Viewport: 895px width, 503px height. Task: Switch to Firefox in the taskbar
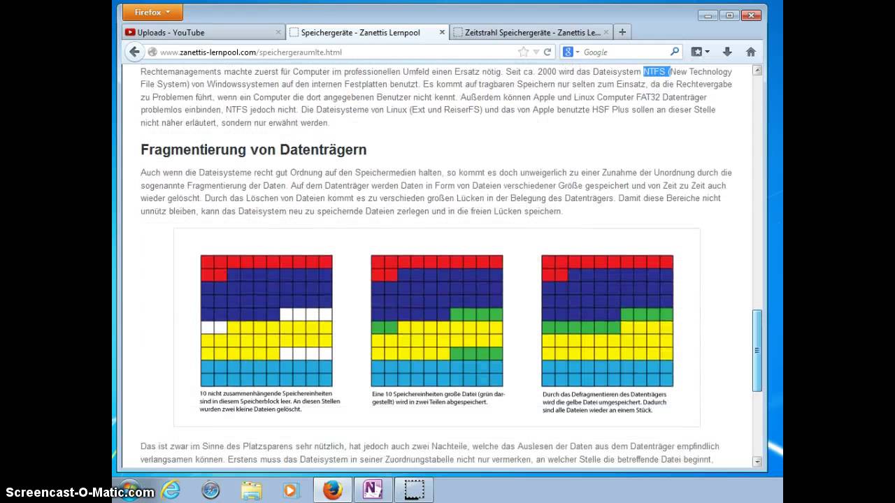point(333,490)
